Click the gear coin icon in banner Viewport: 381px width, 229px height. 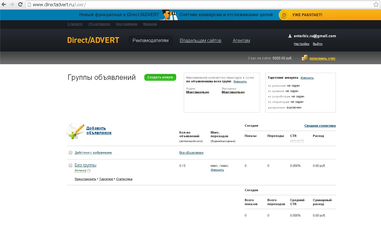pyautogui.click(x=284, y=15)
